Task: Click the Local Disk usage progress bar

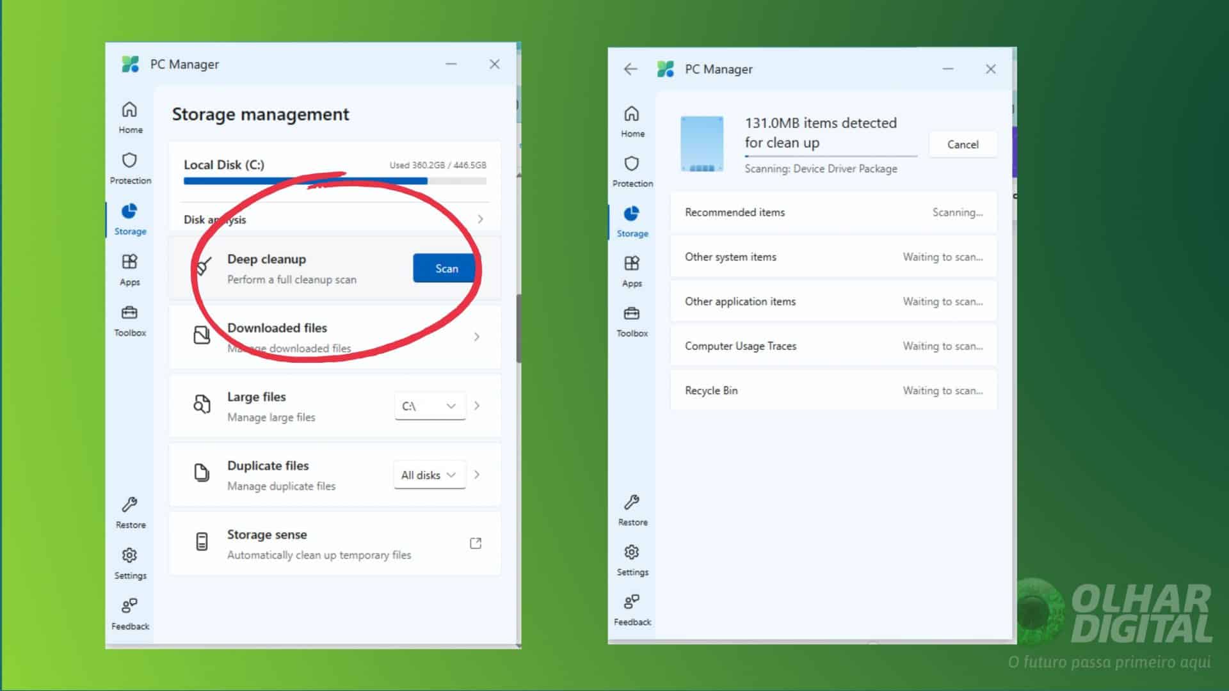Action: 333,180
